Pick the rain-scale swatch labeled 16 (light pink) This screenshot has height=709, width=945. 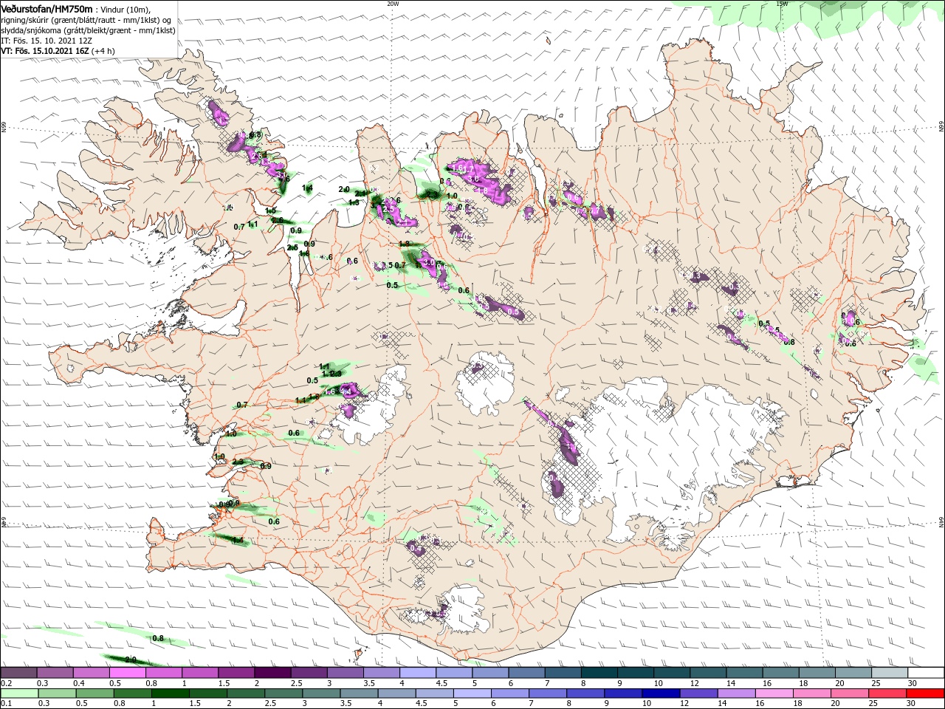pos(774,693)
